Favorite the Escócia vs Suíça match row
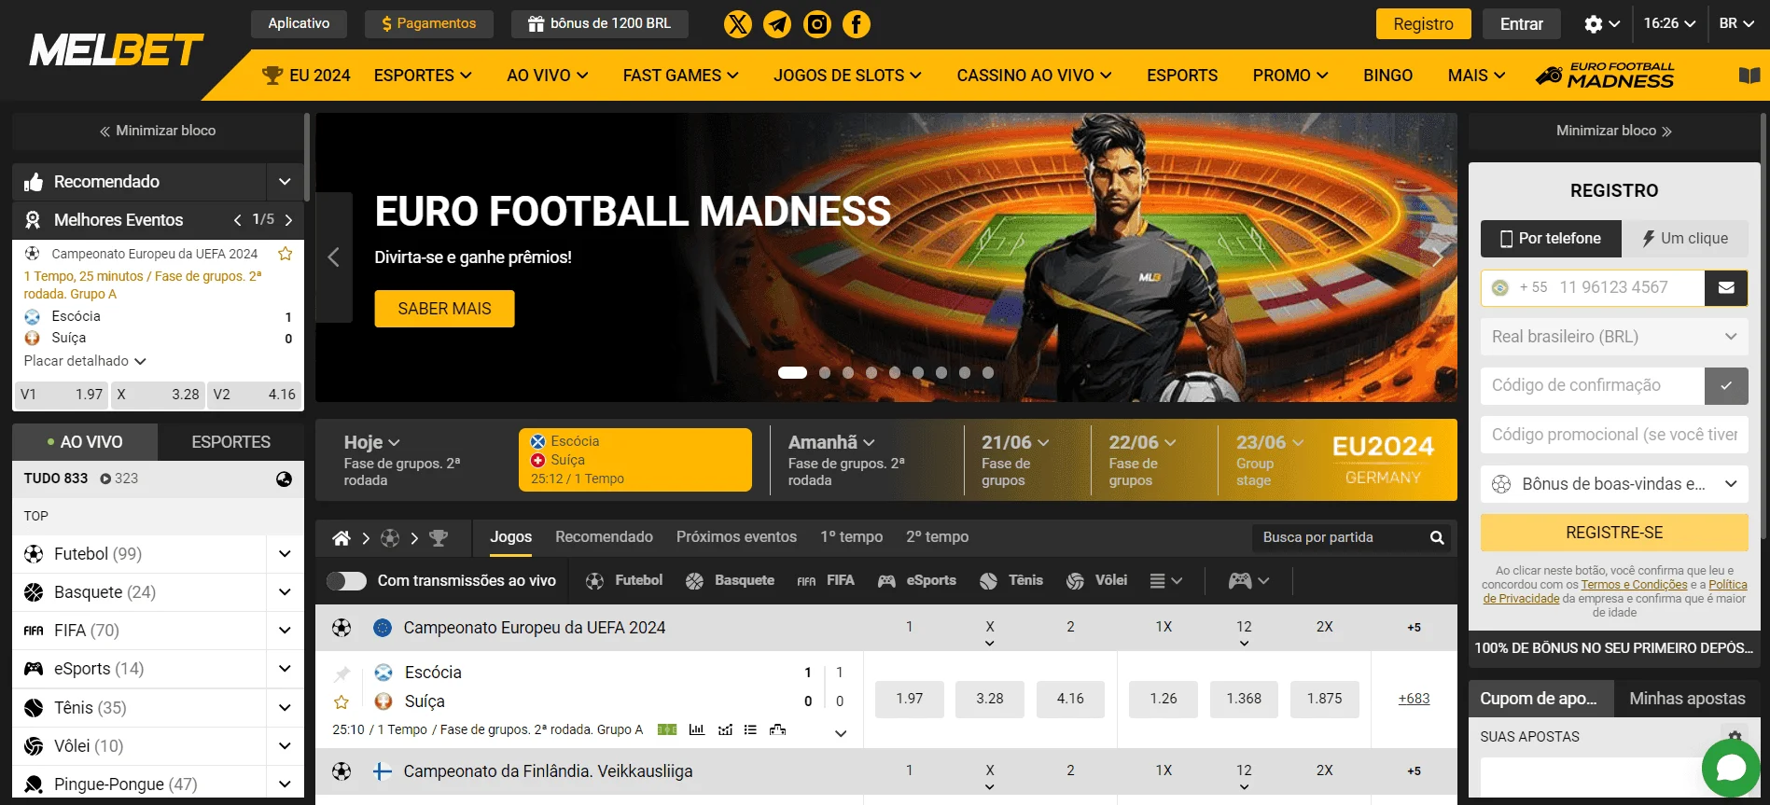The width and height of the screenshot is (1770, 805). [341, 701]
